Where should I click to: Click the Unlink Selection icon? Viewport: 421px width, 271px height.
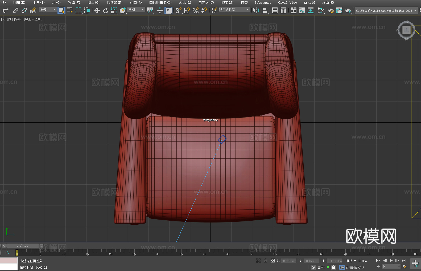pos(24,10)
